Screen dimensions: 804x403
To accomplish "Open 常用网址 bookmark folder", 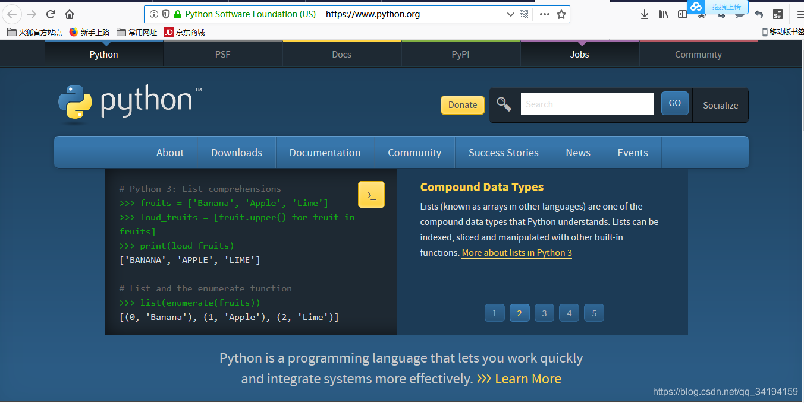I will click(x=137, y=32).
